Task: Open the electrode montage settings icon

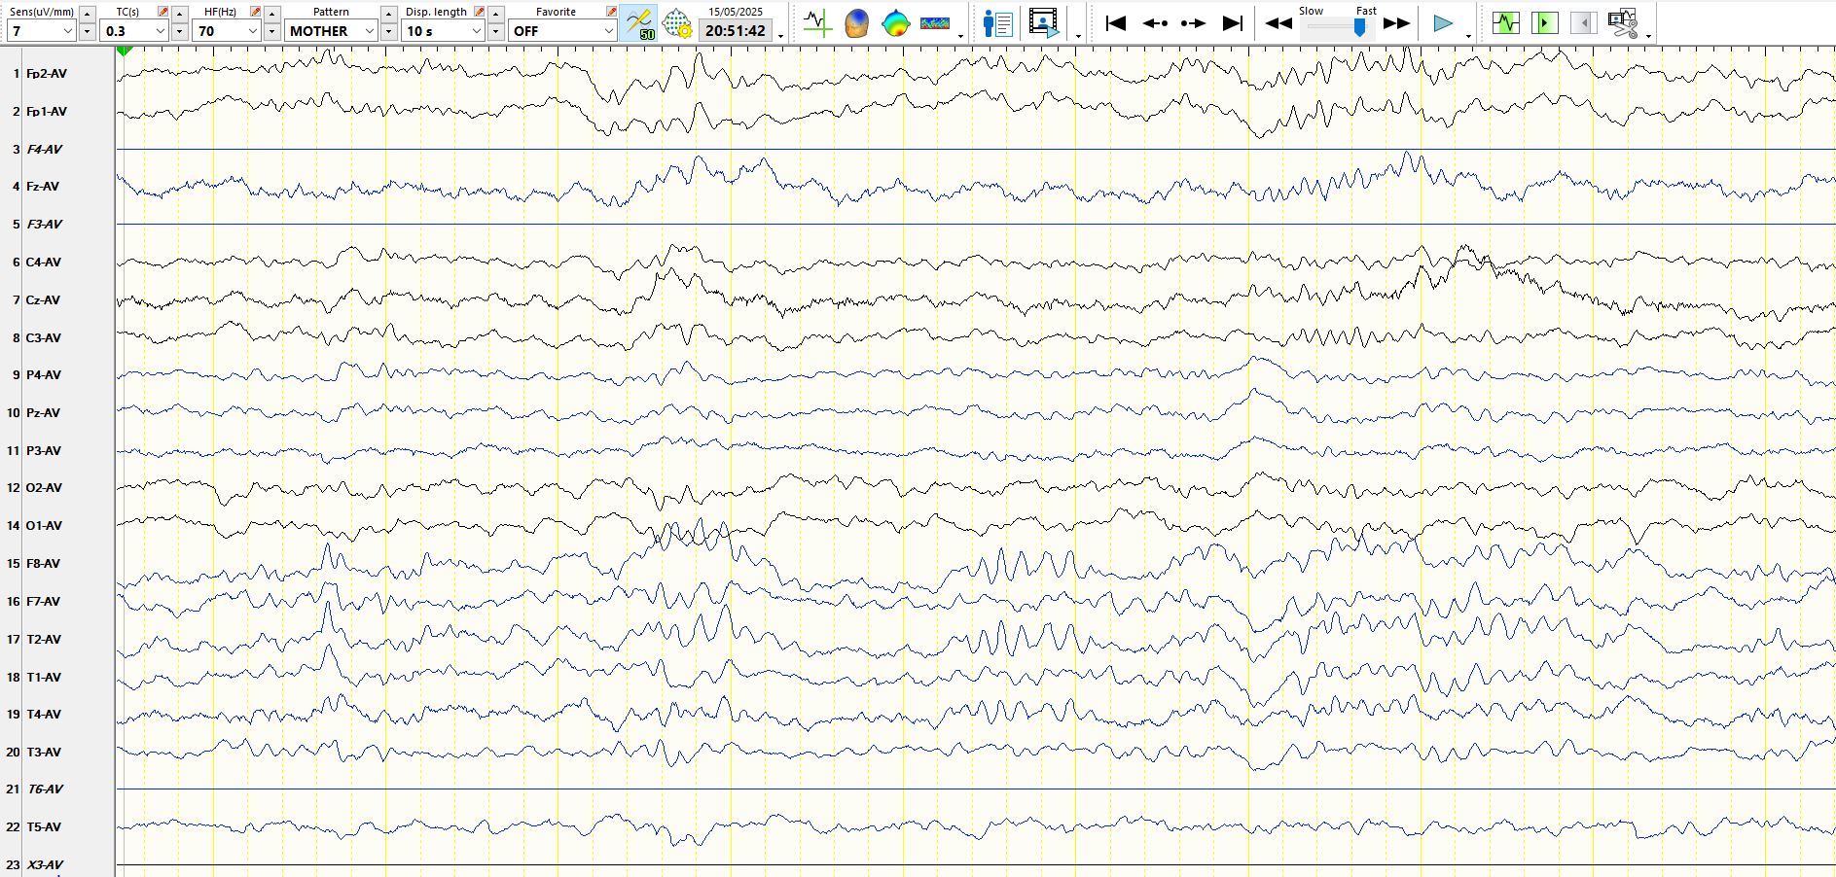Action: pyautogui.click(x=676, y=23)
